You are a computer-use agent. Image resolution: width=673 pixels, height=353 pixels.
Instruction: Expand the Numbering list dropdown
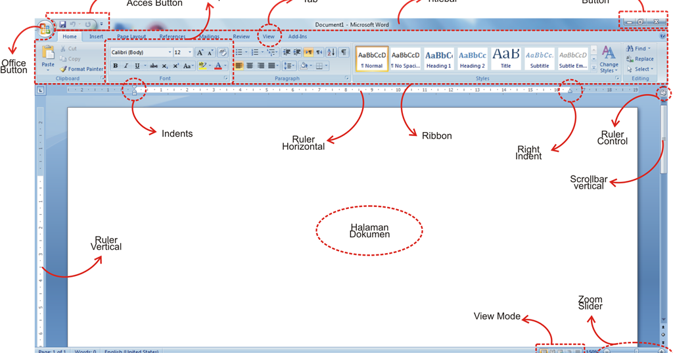(263, 53)
